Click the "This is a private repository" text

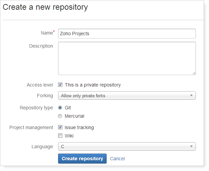point(93,85)
